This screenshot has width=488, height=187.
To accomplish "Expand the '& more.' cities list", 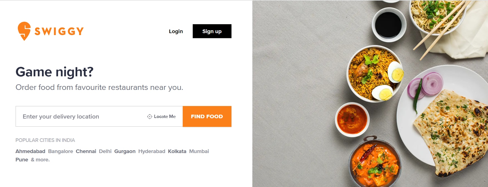I will 40,160.
